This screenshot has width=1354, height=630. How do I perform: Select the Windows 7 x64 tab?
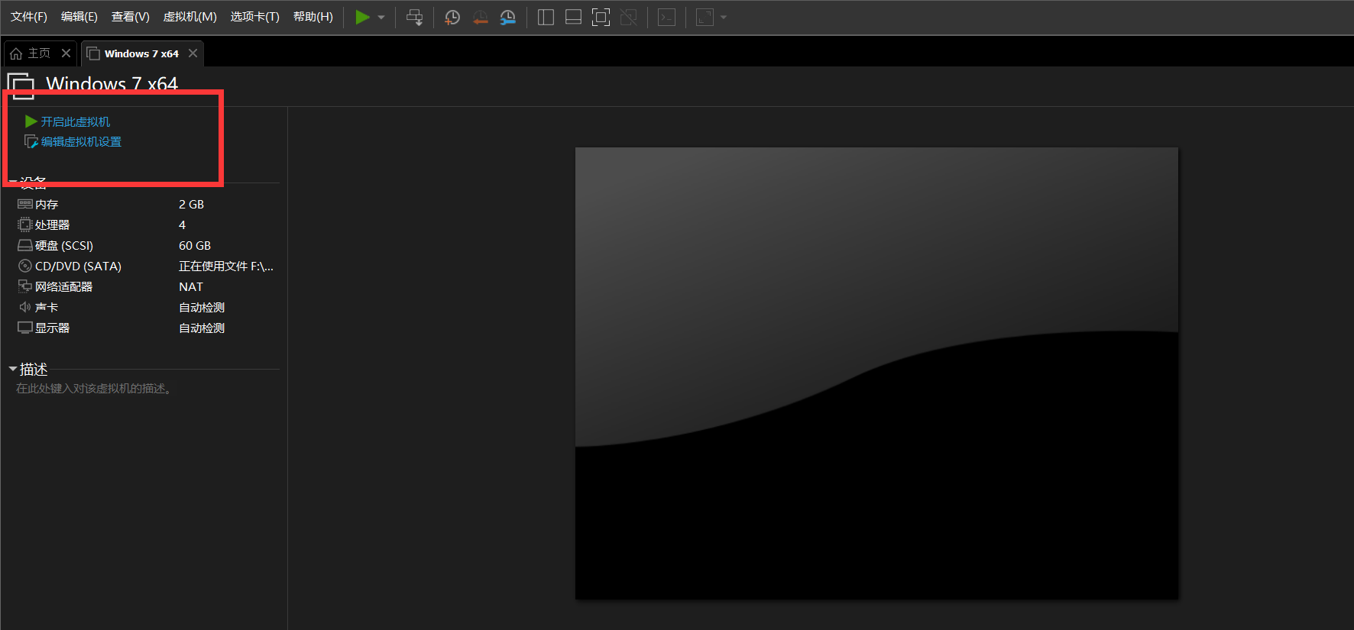[x=141, y=53]
